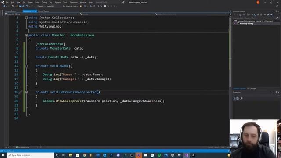Open the Any CPU platform dropdown
The width and height of the screenshot is (281, 158).
pyautogui.click(x=54, y=6)
